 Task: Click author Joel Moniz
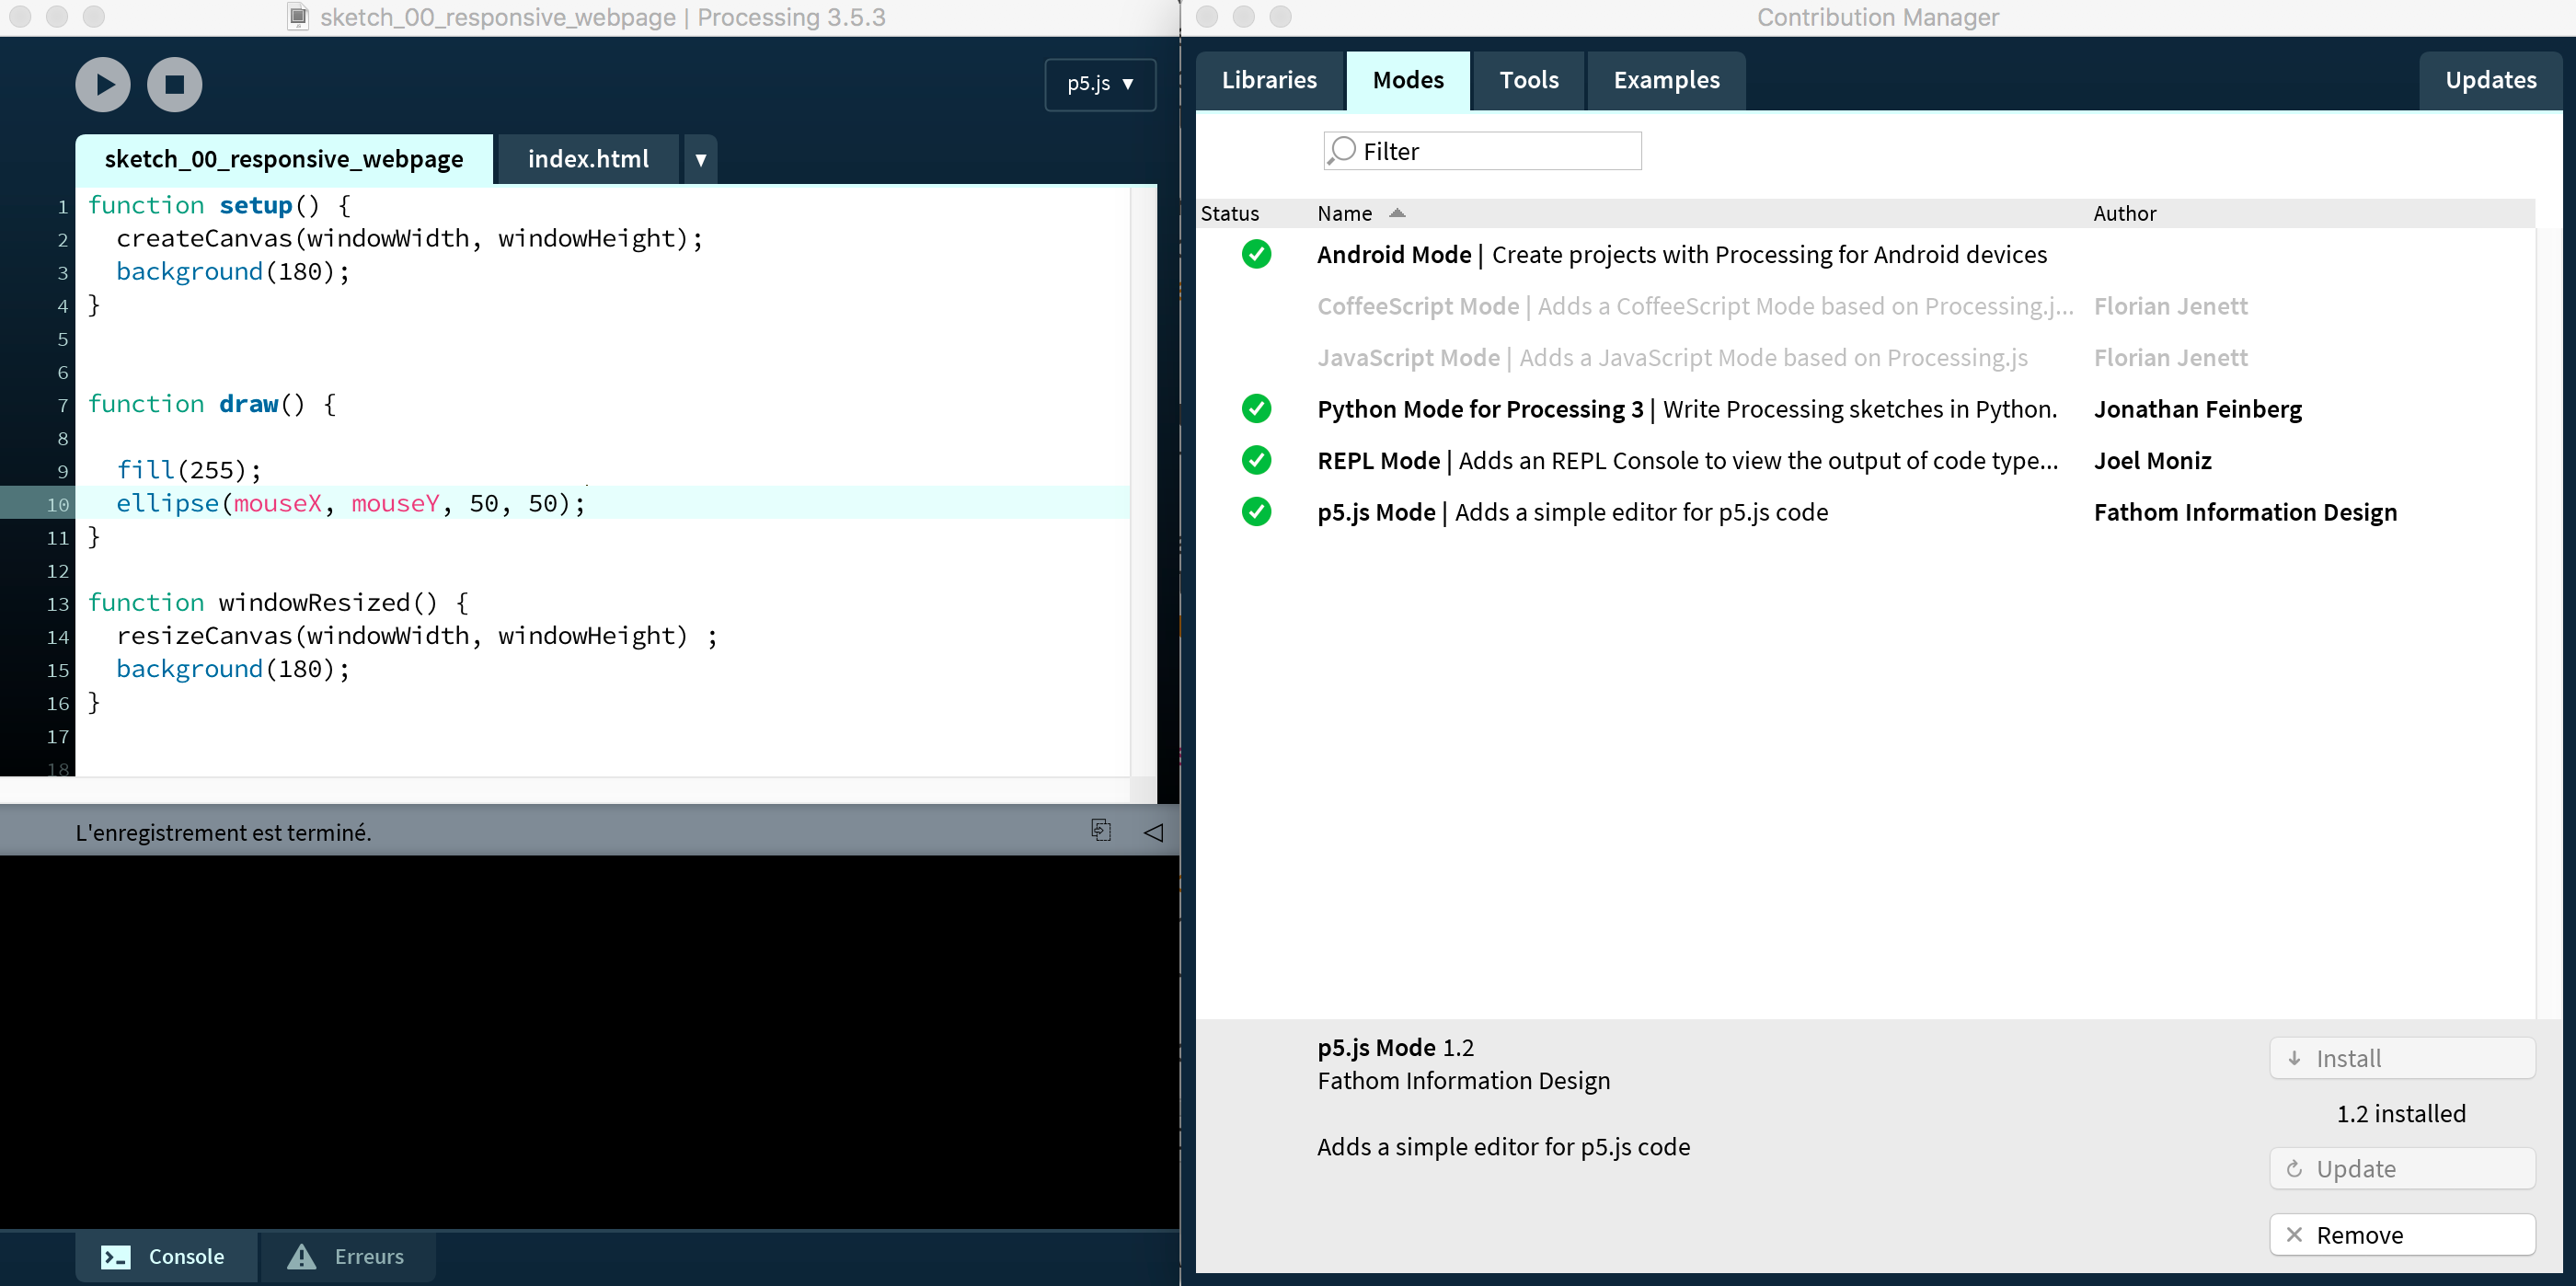(x=2153, y=460)
